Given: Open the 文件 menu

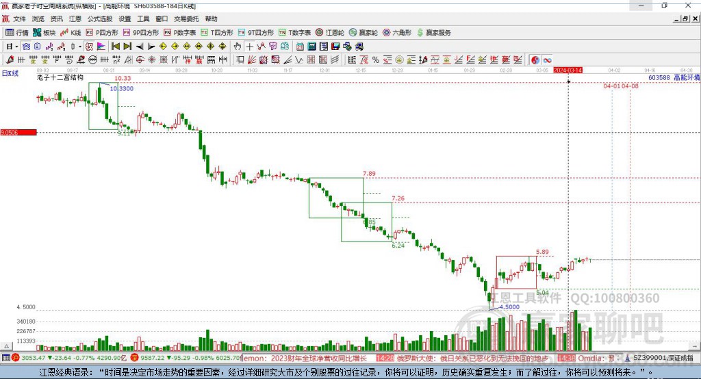Looking at the screenshot, I should [x=19, y=18].
